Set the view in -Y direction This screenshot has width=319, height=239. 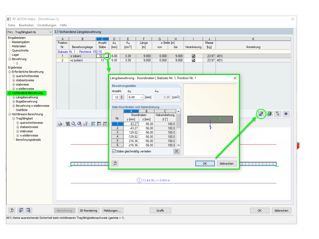coord(99,123)
